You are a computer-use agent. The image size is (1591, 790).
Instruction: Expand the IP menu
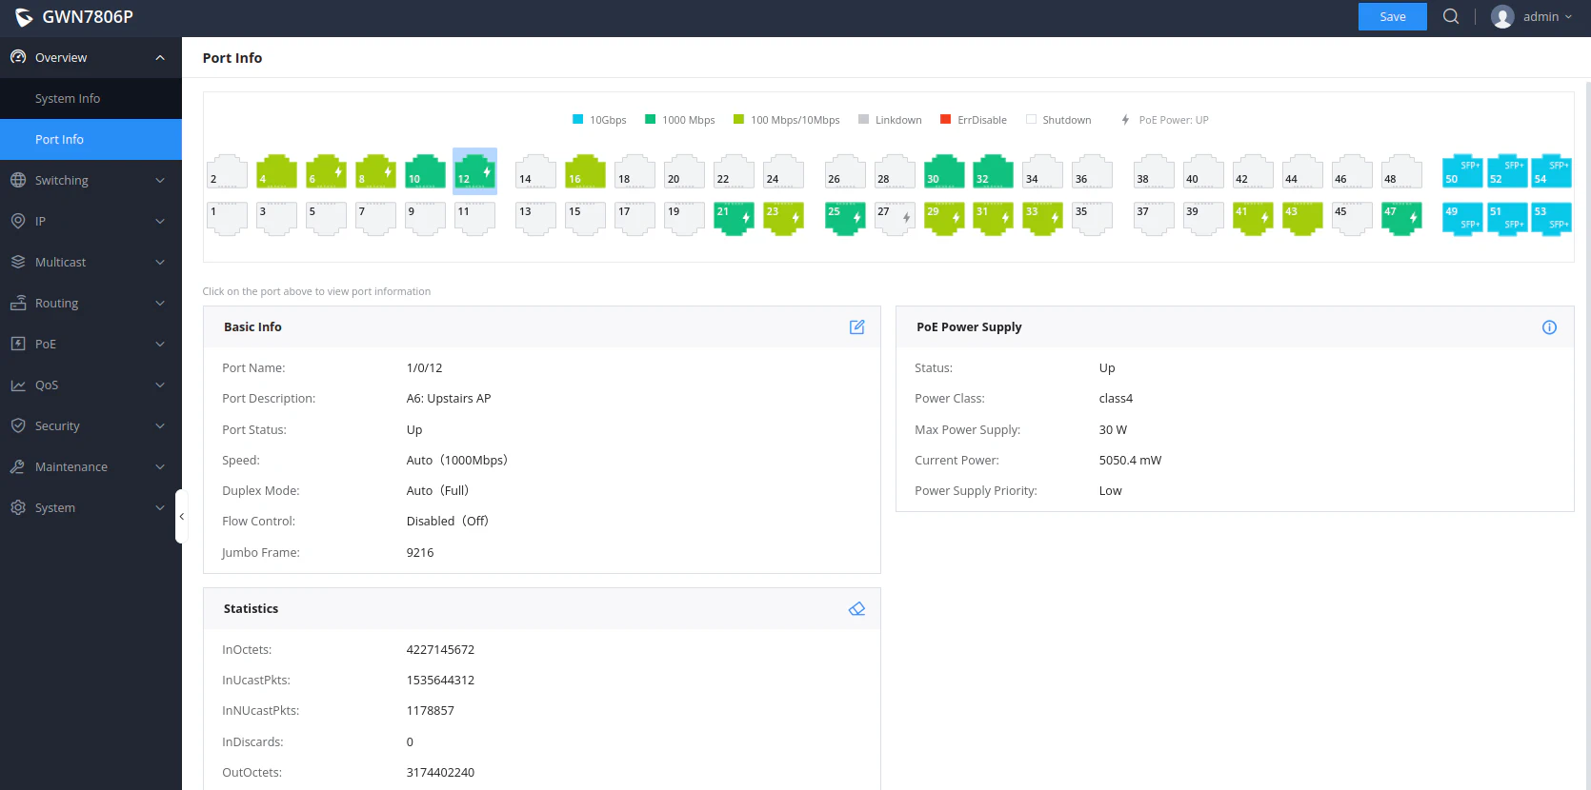click(91, 221)
